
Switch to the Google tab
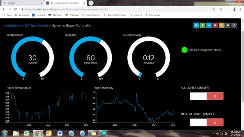point(23,3)
